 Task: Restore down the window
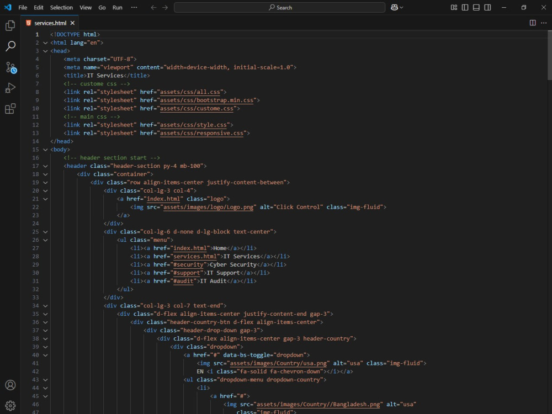[523, 7]
